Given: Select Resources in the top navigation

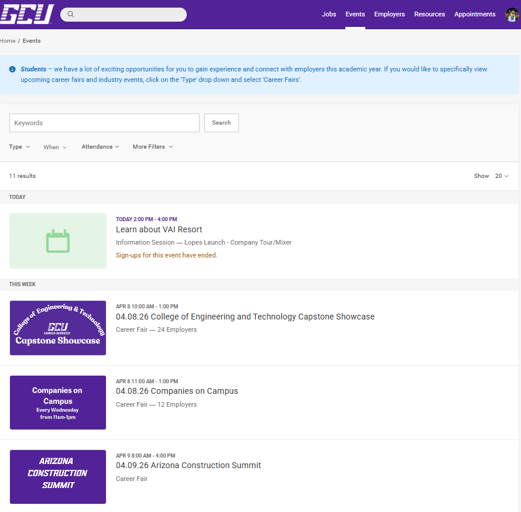Looking at the screenshot, I should click(429, 14).
